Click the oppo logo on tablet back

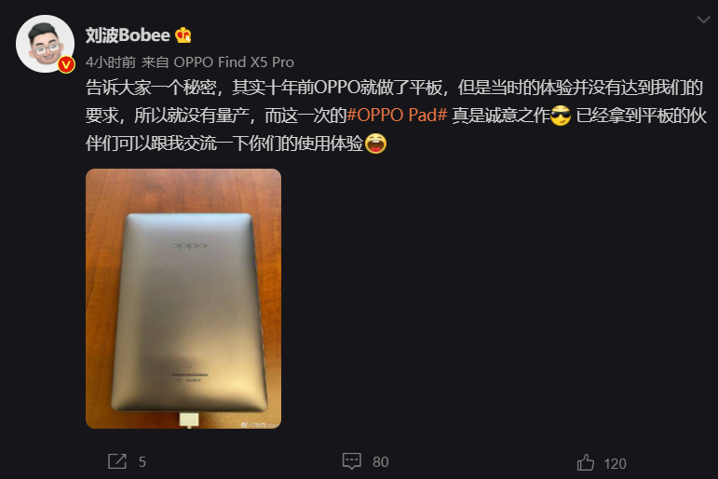click(x=189, y=246)
